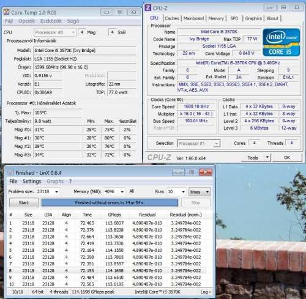Switch to the Mainboard tab in CPU-Z
The image size is (306, 299).
pyautogui.click(x=193, y=18)
